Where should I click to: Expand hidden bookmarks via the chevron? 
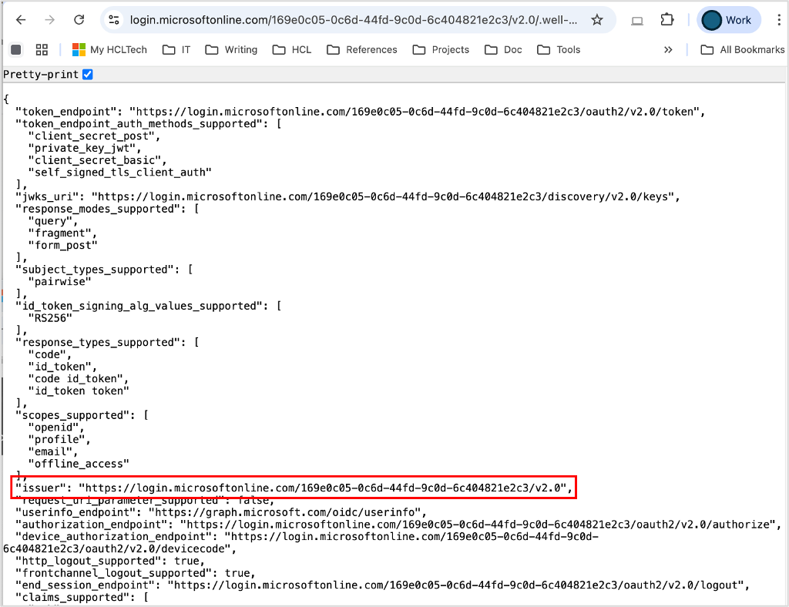pyautogui.click(x=668, y=49)
